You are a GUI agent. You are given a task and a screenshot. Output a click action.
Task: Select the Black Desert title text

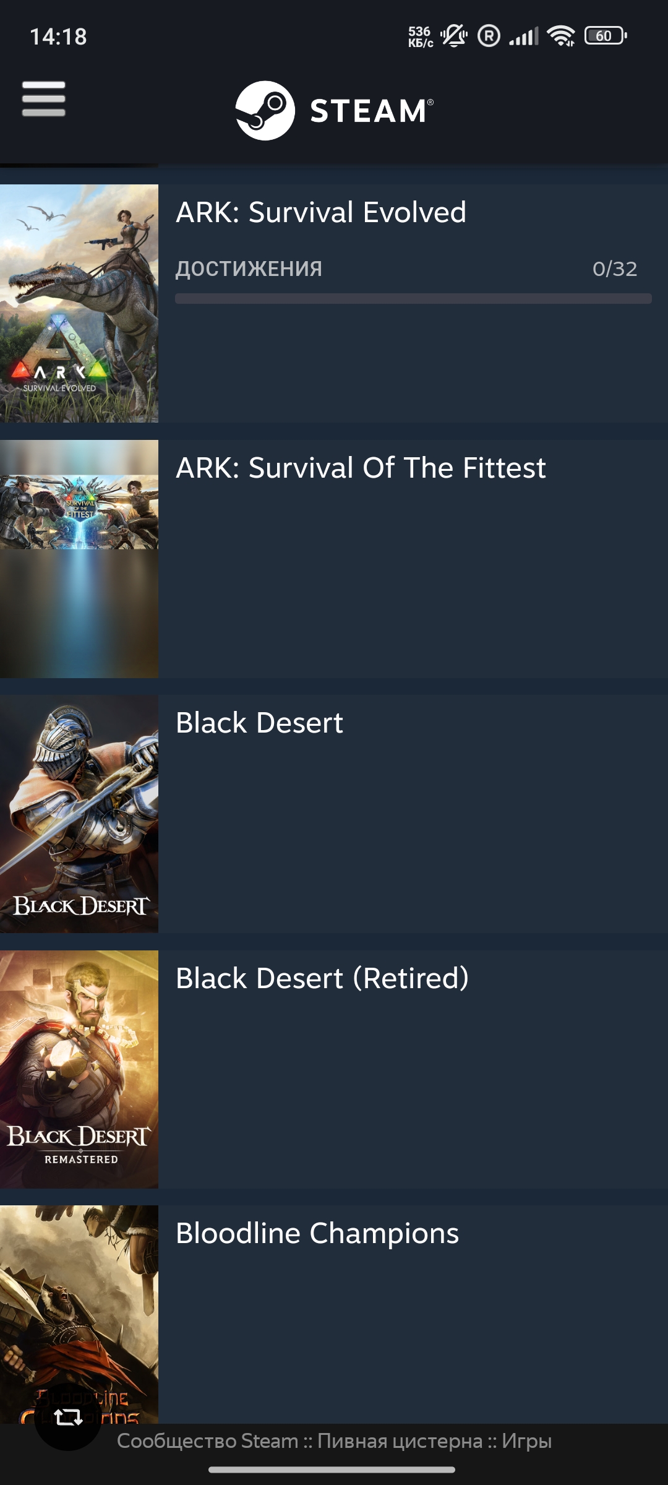259,723
